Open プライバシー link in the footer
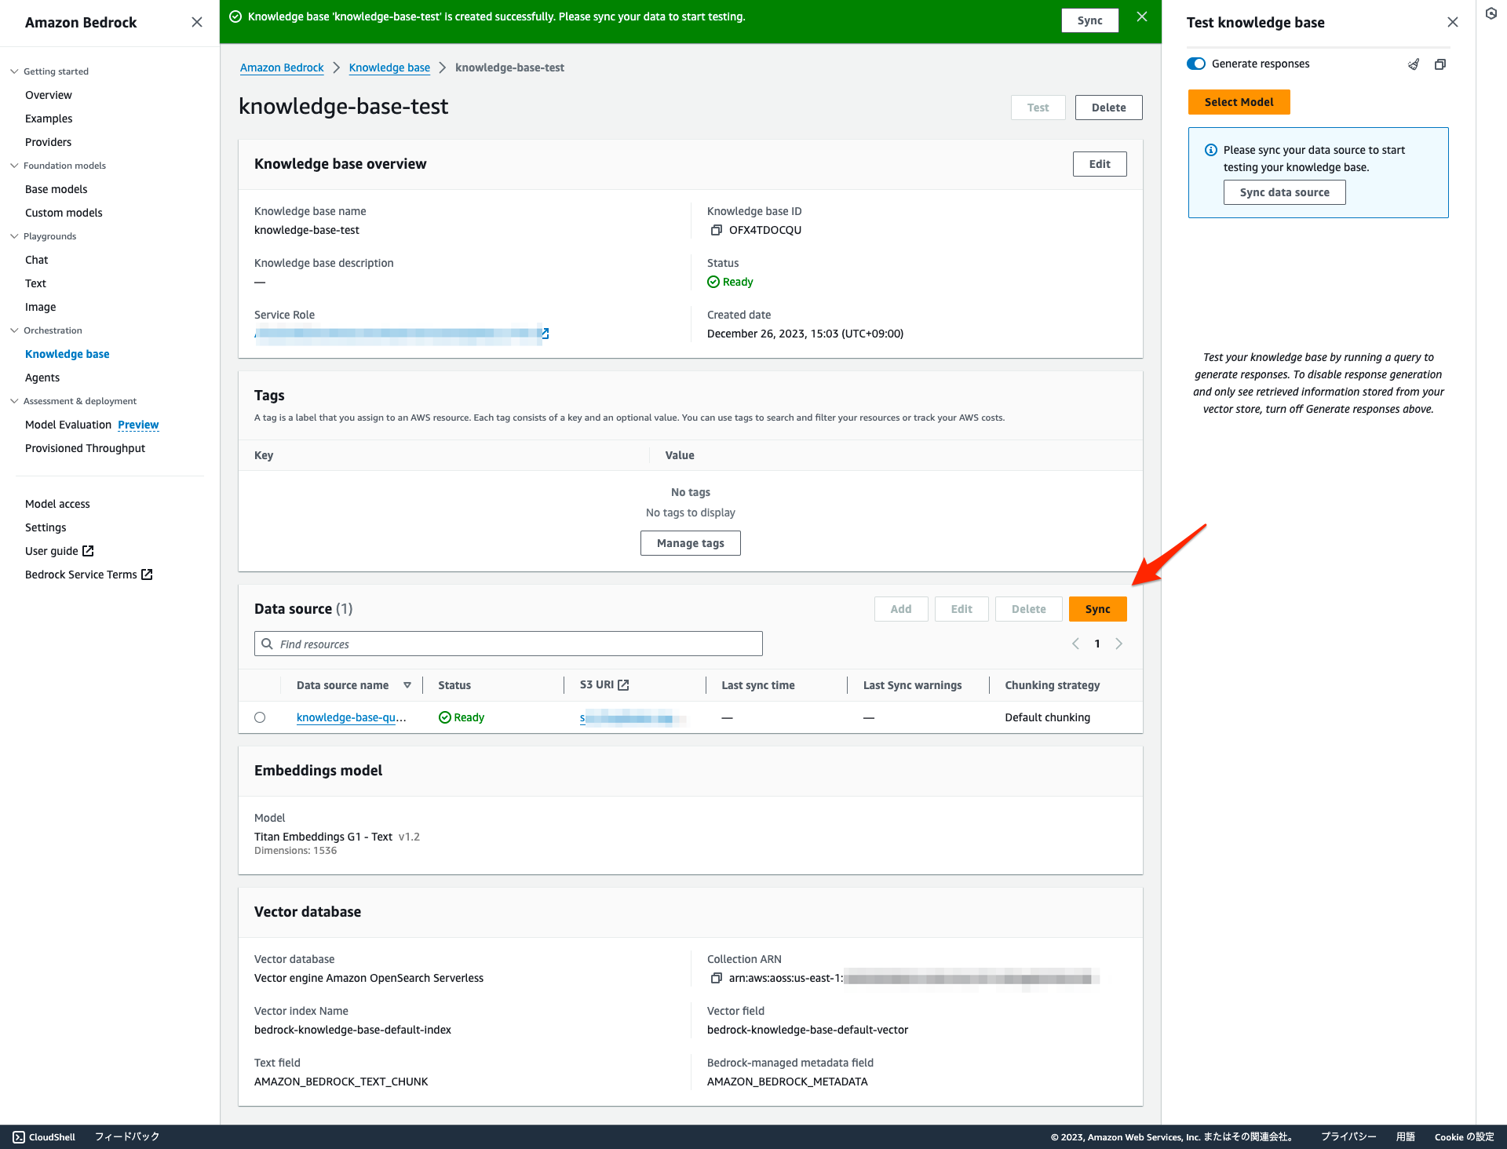Image resolution: width=1507 pixels, height=1149 pixels. 1348,1136
